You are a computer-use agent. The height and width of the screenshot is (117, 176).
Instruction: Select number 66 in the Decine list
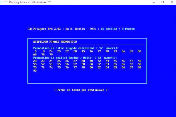(123, 64)
